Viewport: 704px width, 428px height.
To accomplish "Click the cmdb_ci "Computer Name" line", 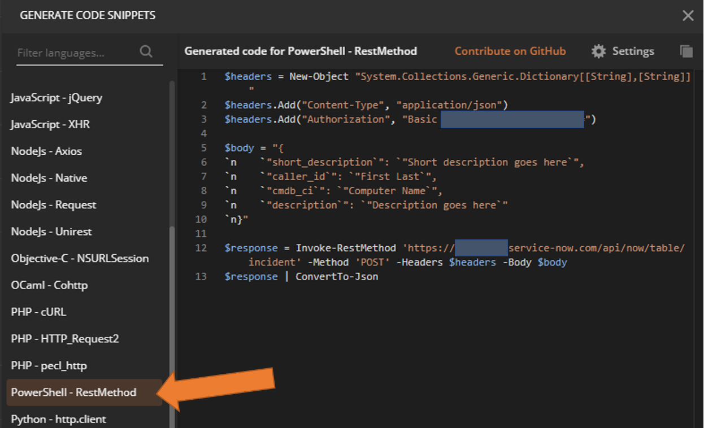I will coord(333,191).
